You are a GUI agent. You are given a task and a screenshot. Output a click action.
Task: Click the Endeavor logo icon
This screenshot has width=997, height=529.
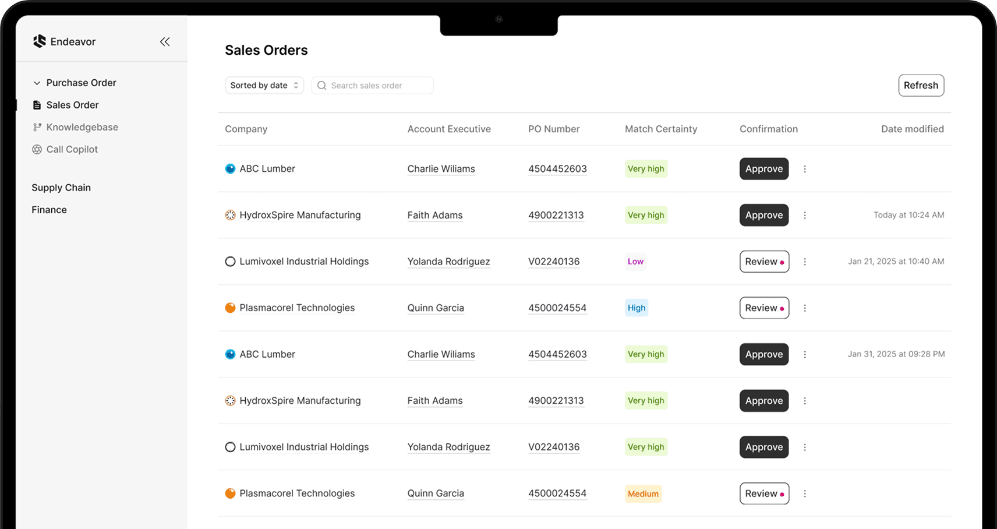39,41
